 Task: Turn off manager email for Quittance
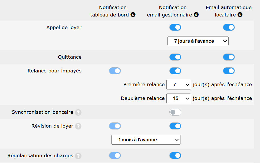pos(175,57)
